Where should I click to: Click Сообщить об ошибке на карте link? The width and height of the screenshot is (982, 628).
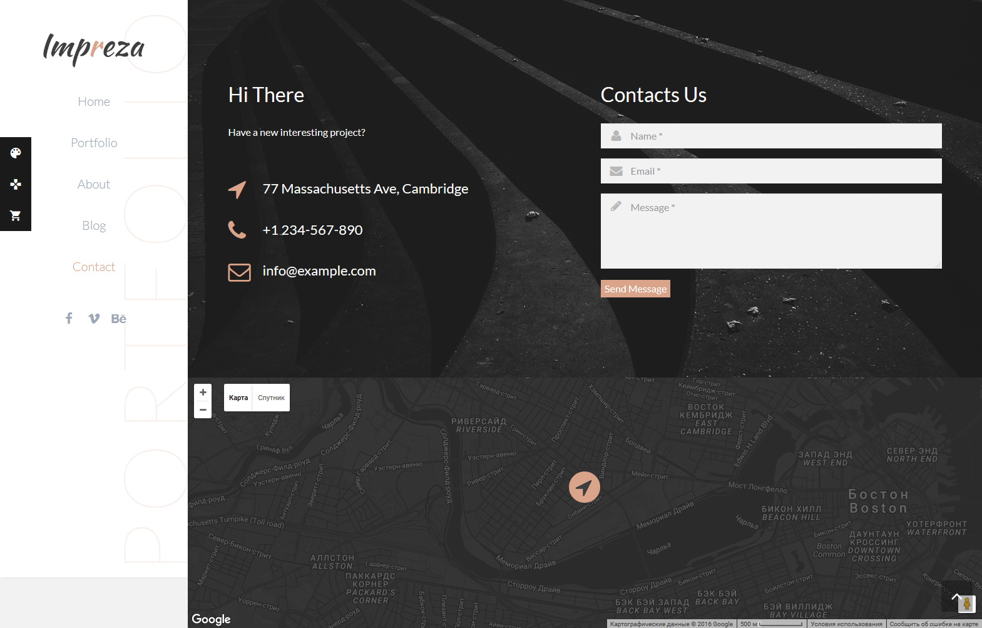click(934, 624)
